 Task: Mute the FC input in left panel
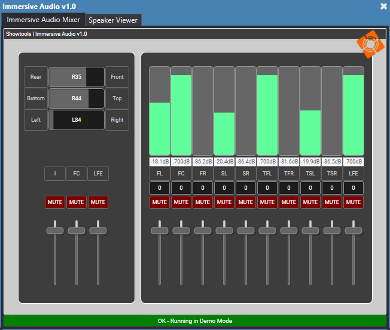coord(77,202)
